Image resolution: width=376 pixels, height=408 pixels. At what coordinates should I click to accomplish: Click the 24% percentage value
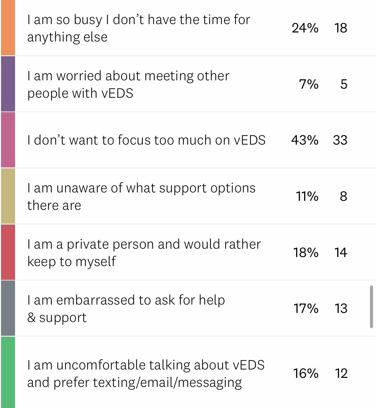click(x=305, y=28)
